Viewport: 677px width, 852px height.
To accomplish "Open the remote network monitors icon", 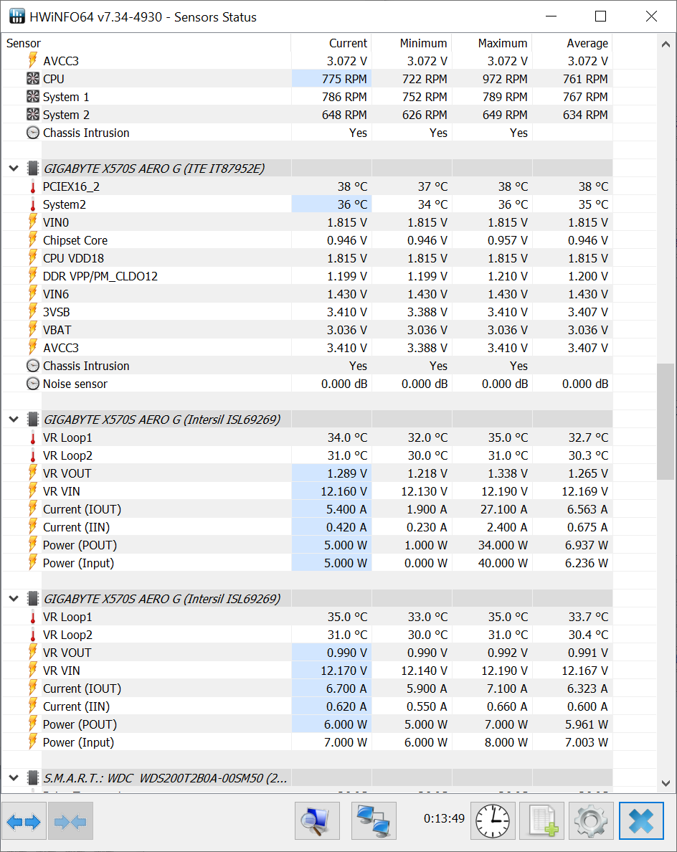I will (374, 821).
